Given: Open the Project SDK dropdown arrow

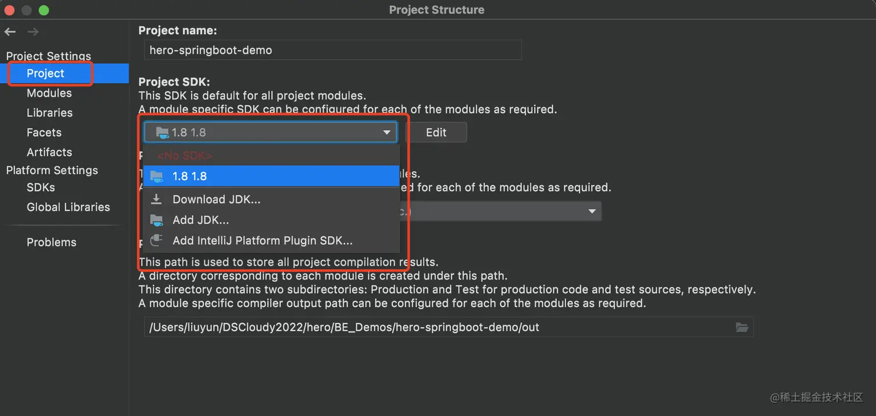Looking at the screenshot, I should pos(386,132).
